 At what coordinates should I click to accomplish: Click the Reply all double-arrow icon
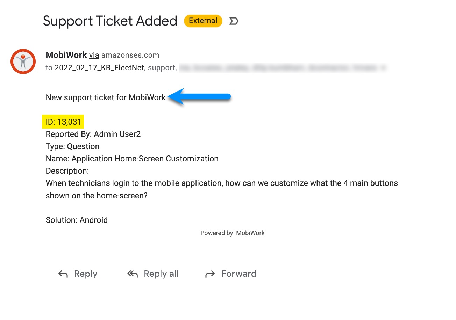click(133, 274)
